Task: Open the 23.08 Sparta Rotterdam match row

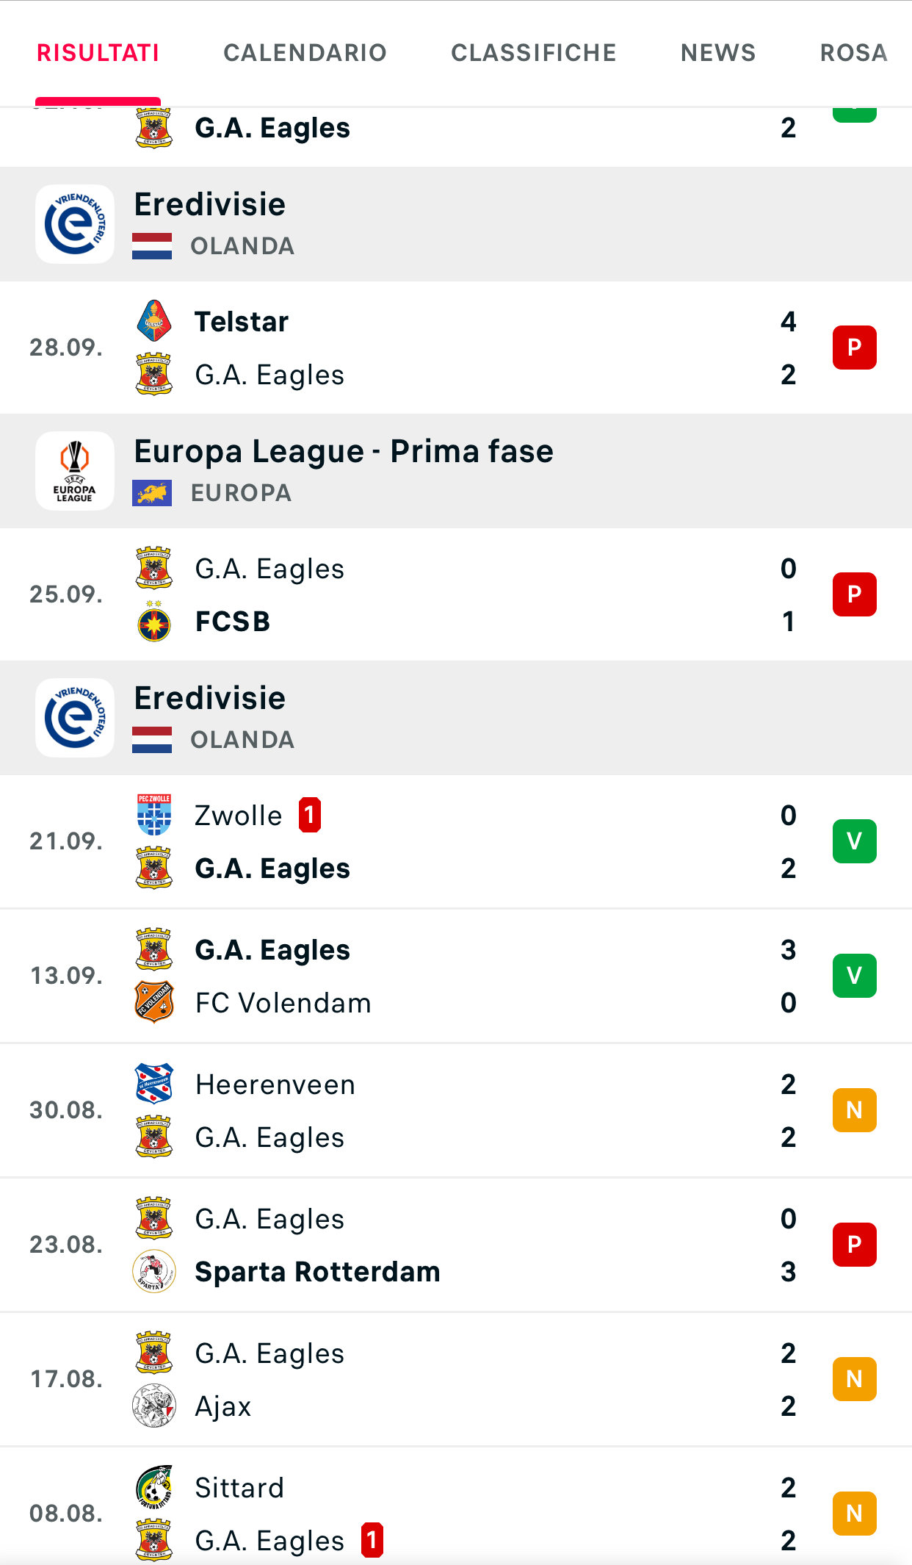Action: click(455, 1245)
